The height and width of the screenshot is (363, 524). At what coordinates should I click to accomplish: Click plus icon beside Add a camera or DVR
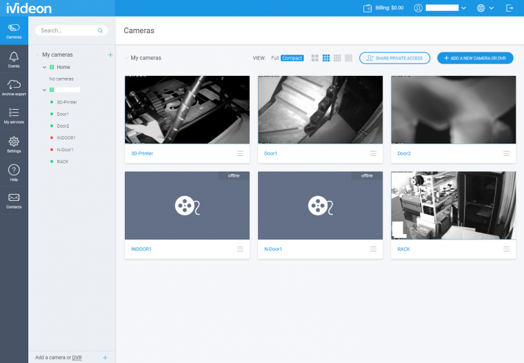coord(105,357)
